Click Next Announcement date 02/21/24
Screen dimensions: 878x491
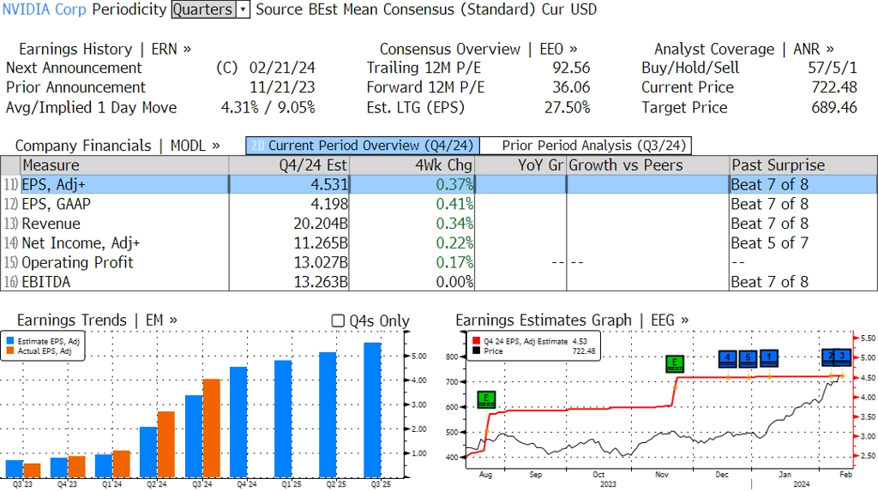[282, 68]
